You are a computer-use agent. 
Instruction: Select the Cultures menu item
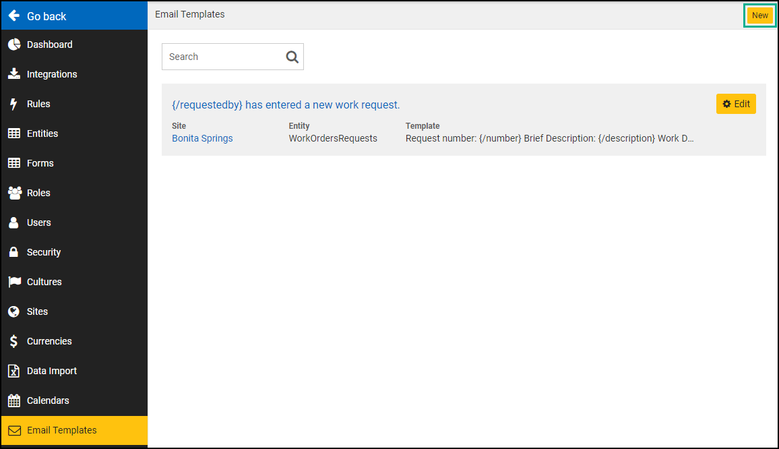click(75, 282)
